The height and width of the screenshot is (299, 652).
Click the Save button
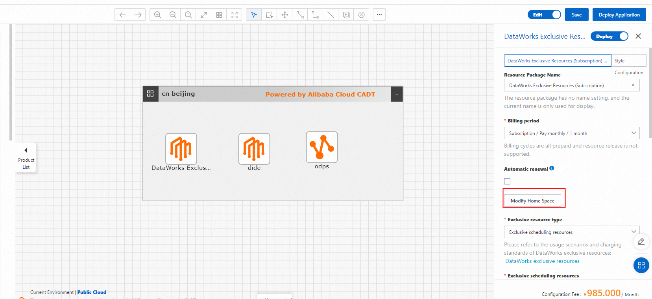[x=576, y=15]
